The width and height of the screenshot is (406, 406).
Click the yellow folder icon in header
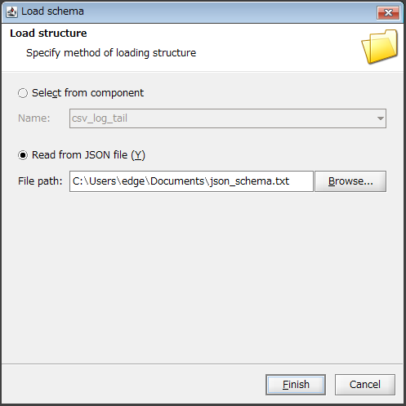tap(380, 47)
